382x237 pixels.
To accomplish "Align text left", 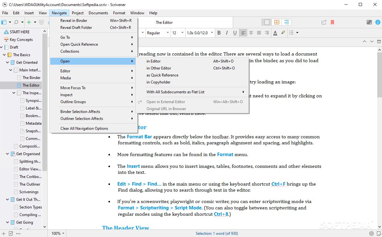I will point(243,33).
